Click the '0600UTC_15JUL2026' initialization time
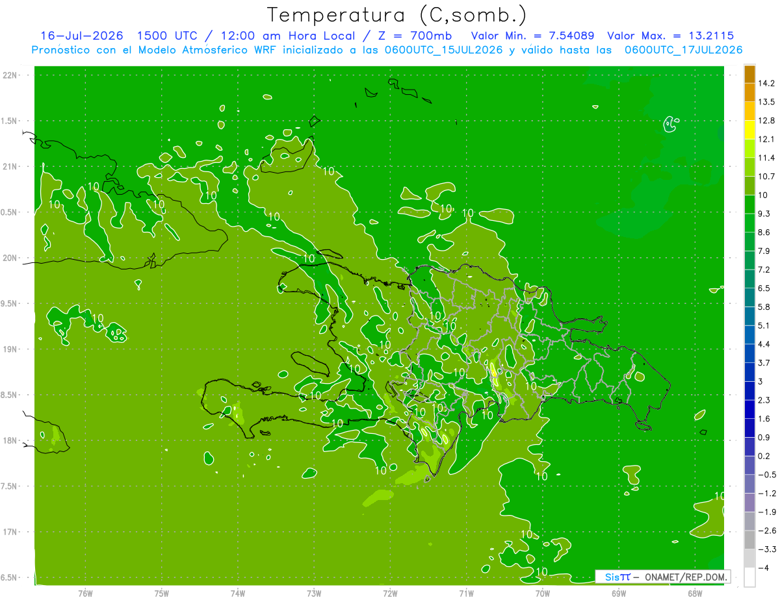 [x=443, y=50]
